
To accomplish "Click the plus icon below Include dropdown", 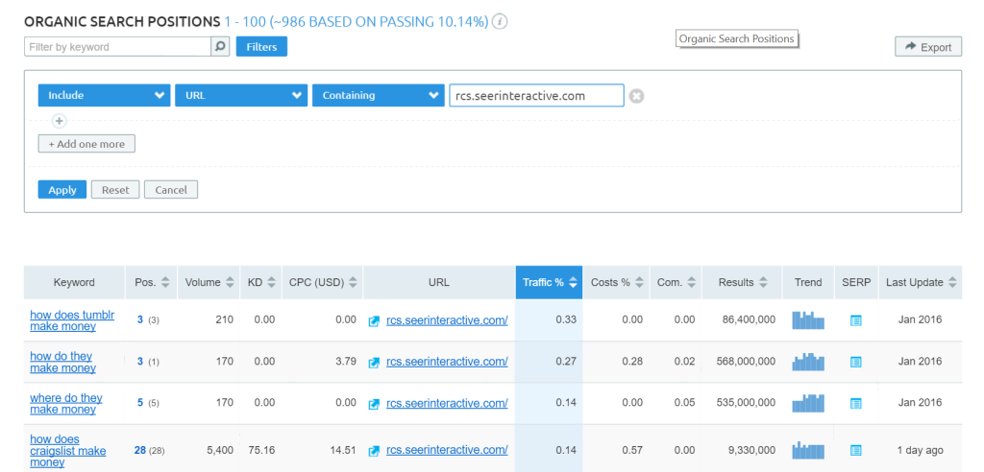I will [x=59, y=121].
